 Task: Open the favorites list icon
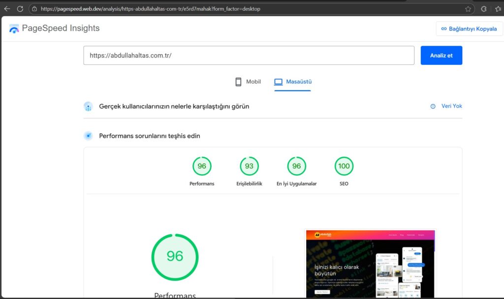tap(498, 9)
